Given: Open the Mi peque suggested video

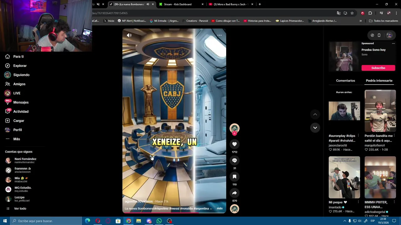Looking at the screenshot, I should pyautogui.click(x=344, y=177).
